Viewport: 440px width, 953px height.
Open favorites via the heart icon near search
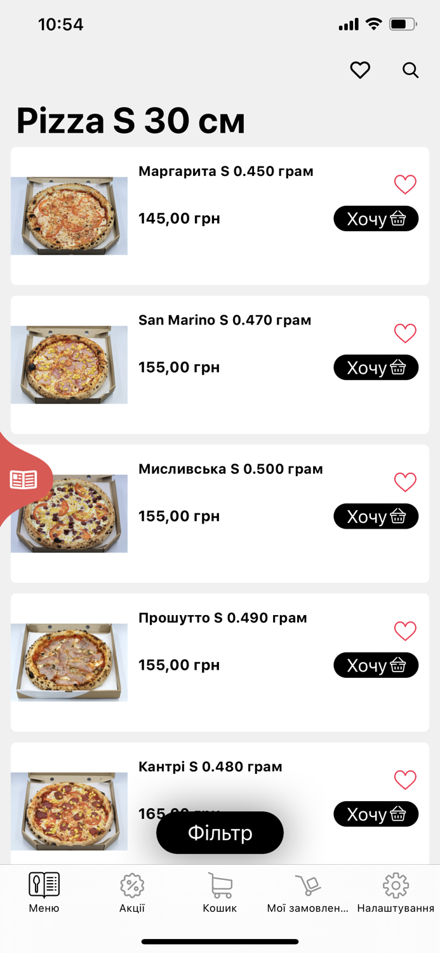pyautogui.click(x=360, y=71)
